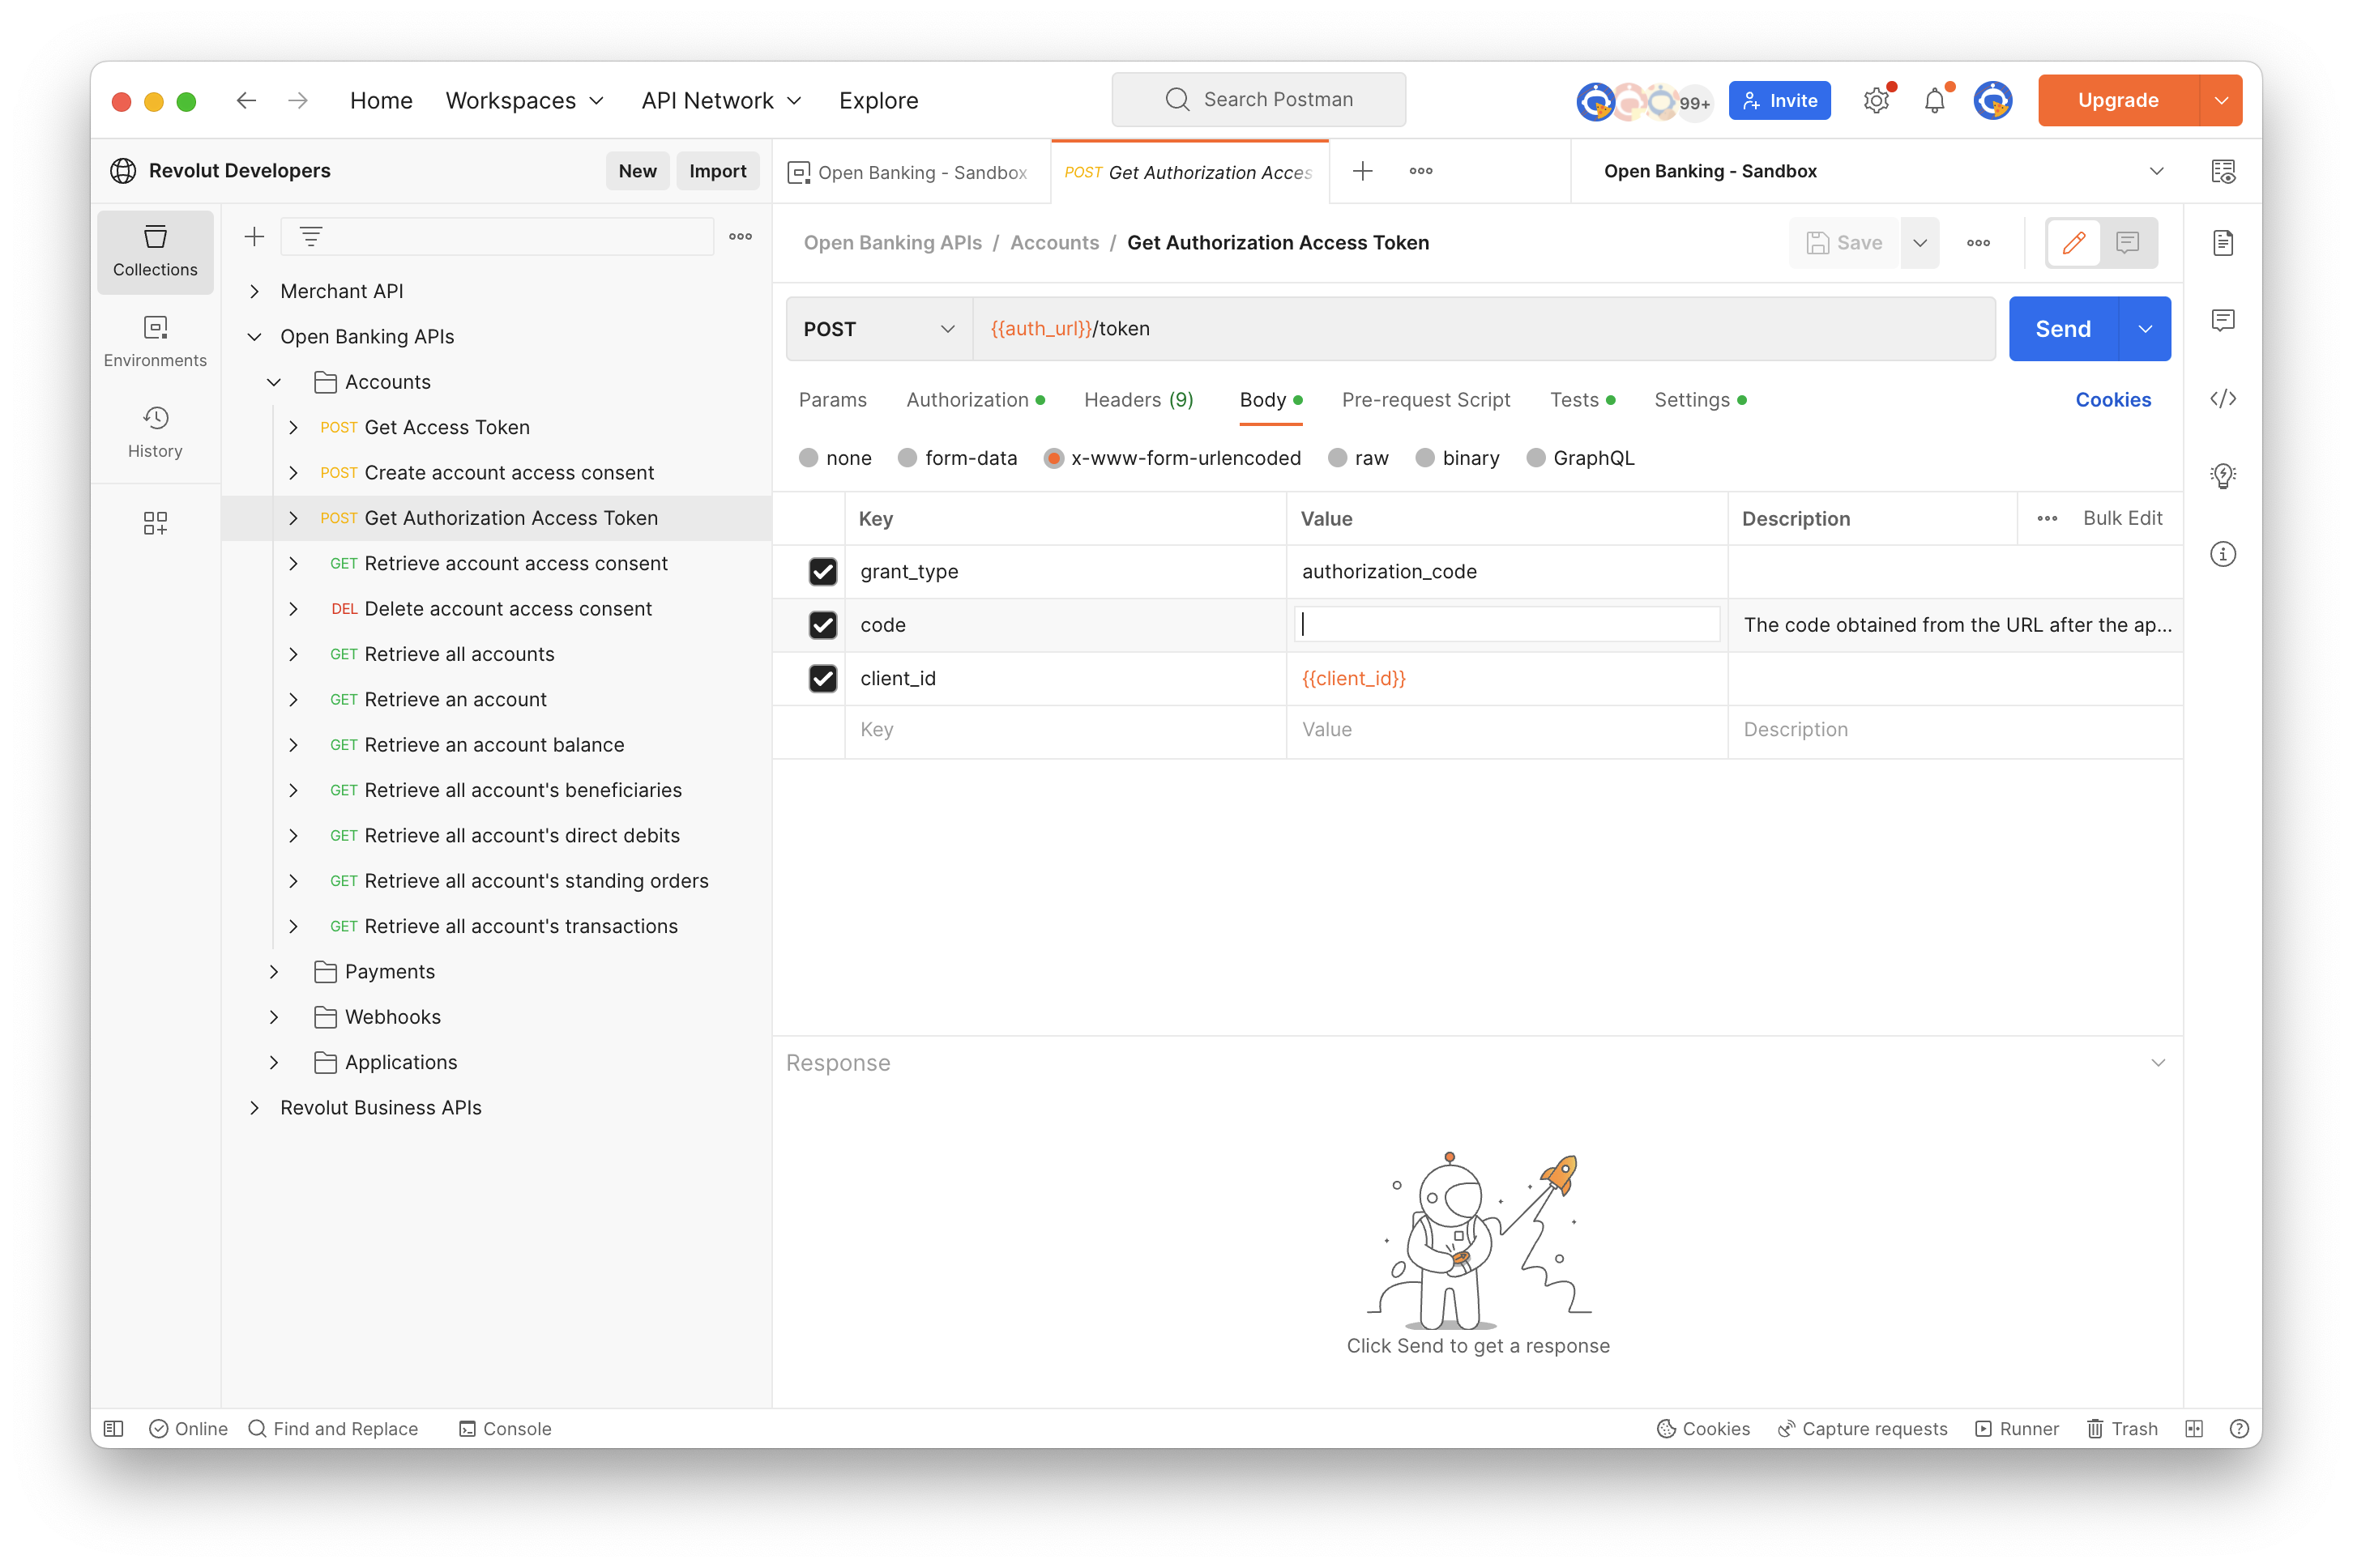This screenshot has height=1568, width=2353.
Task: Toggle the code parameter checkbox
Action: point(825,624)
